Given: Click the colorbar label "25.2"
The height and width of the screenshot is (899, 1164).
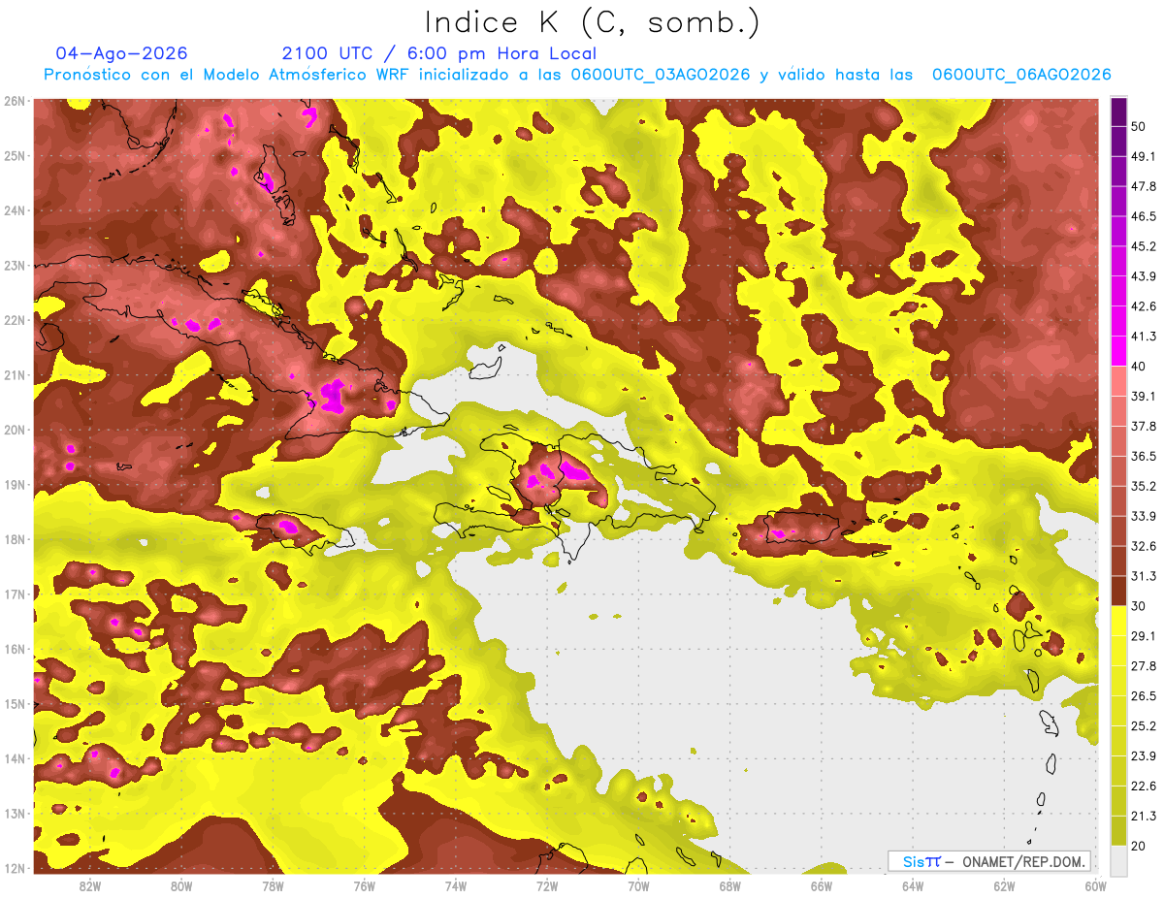Looking at the screenshot, I should [x=1144, y=725].
